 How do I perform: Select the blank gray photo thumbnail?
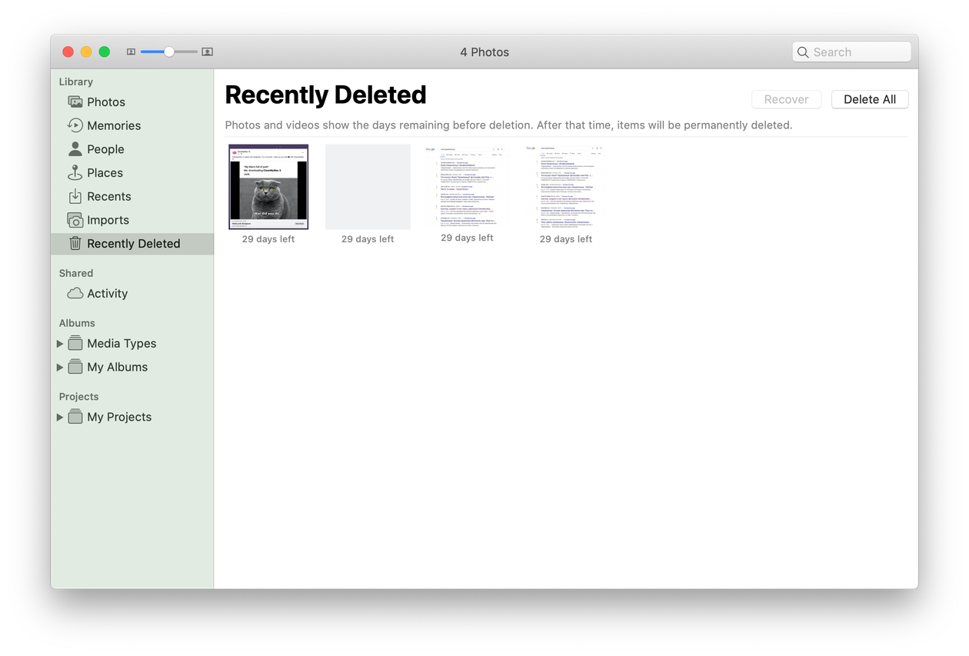click(368, 187)
